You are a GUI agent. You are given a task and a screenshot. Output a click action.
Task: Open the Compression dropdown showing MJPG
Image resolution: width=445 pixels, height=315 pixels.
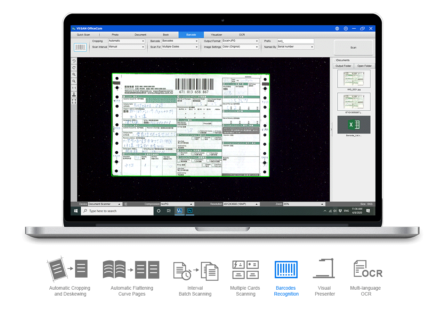coord(177,204)
